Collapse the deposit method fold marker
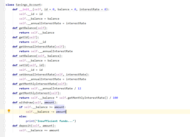The width and height of the screenshot is (190, 137). pyautogui.click(x=4, y=126)
